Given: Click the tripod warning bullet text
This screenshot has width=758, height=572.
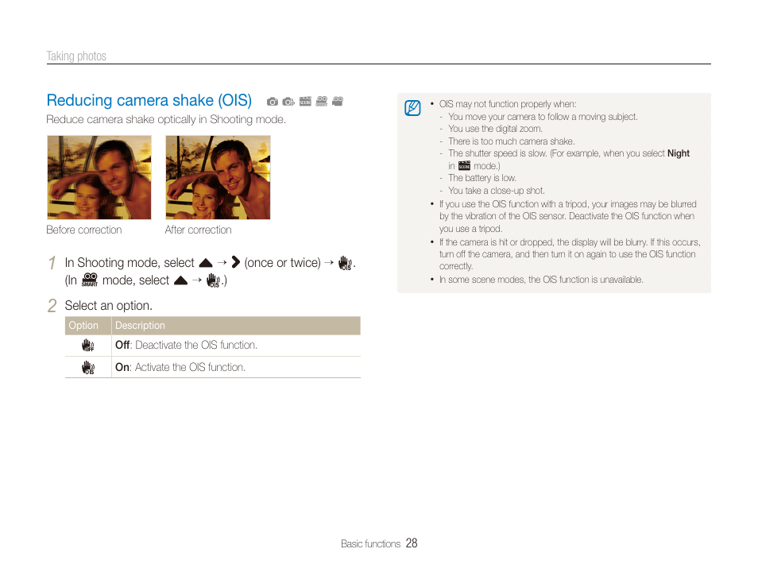Looking at the screenshot, I should pyautogui.click(x=567, y=216).
